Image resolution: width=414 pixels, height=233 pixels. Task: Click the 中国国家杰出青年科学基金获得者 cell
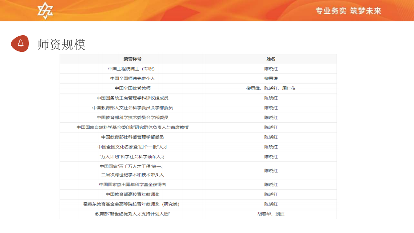click(132, 185)
